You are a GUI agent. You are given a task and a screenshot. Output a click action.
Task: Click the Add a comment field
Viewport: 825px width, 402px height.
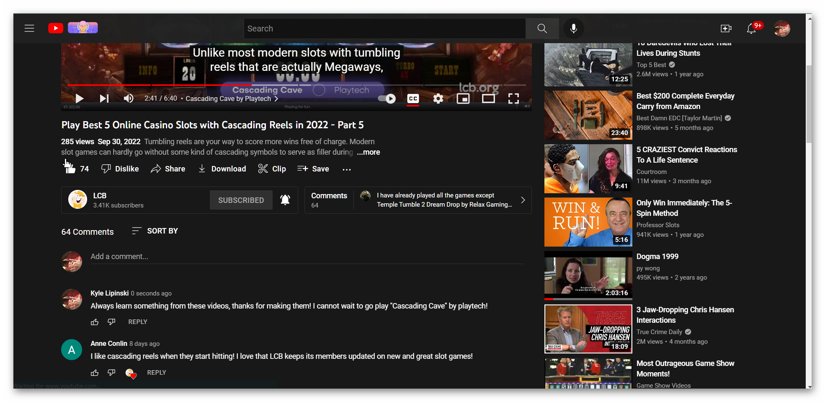pyautogui.click(x=307, y=257)
